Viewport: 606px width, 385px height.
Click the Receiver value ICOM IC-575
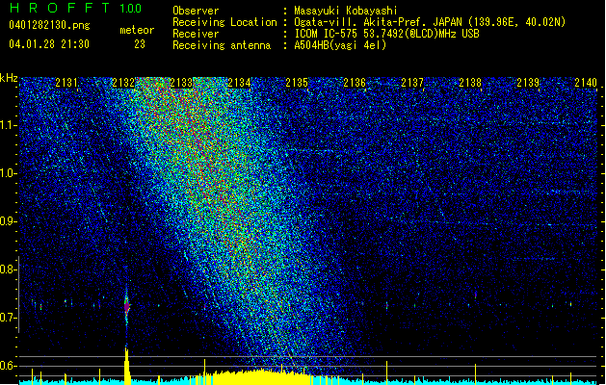point(328,34)
